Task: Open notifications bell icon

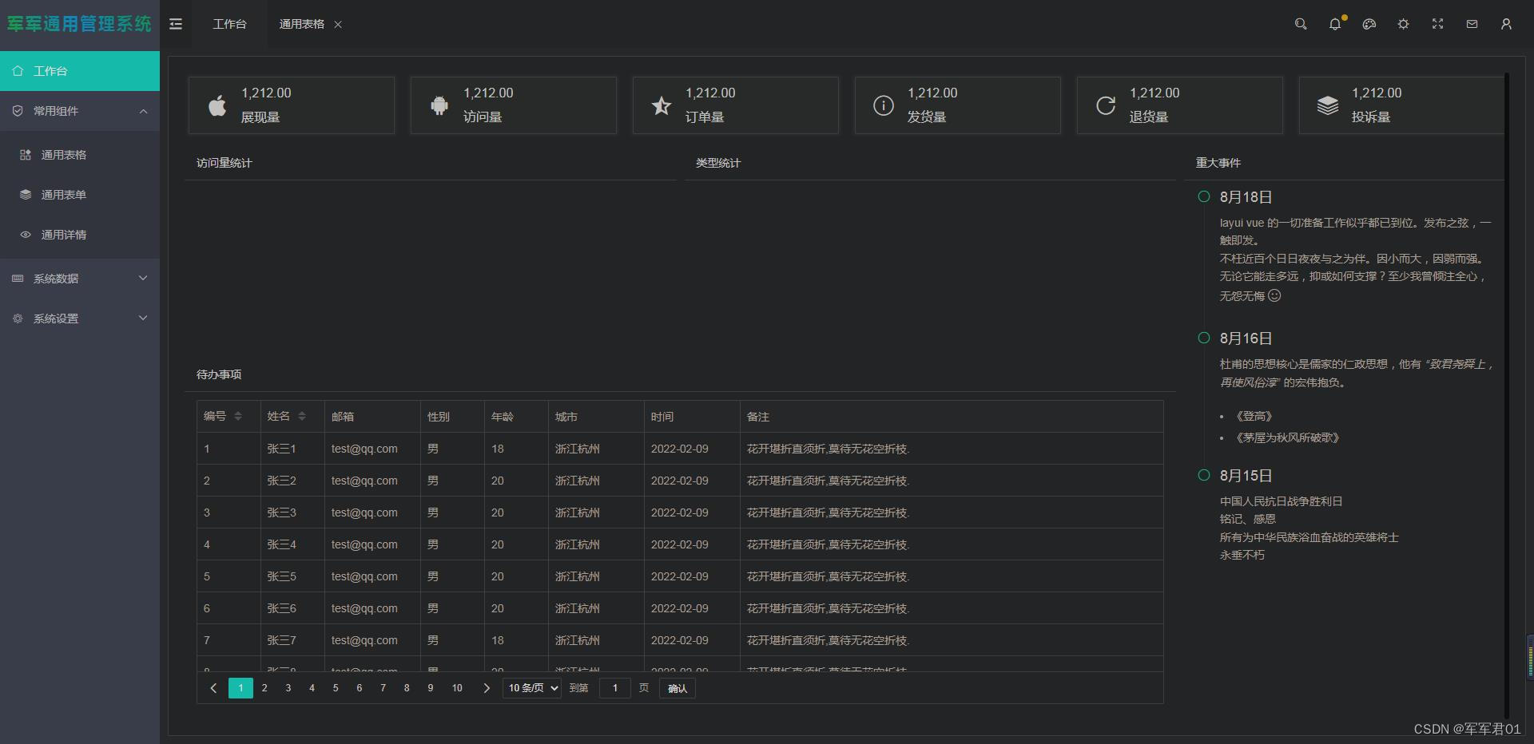Action: coord(1335,24)
